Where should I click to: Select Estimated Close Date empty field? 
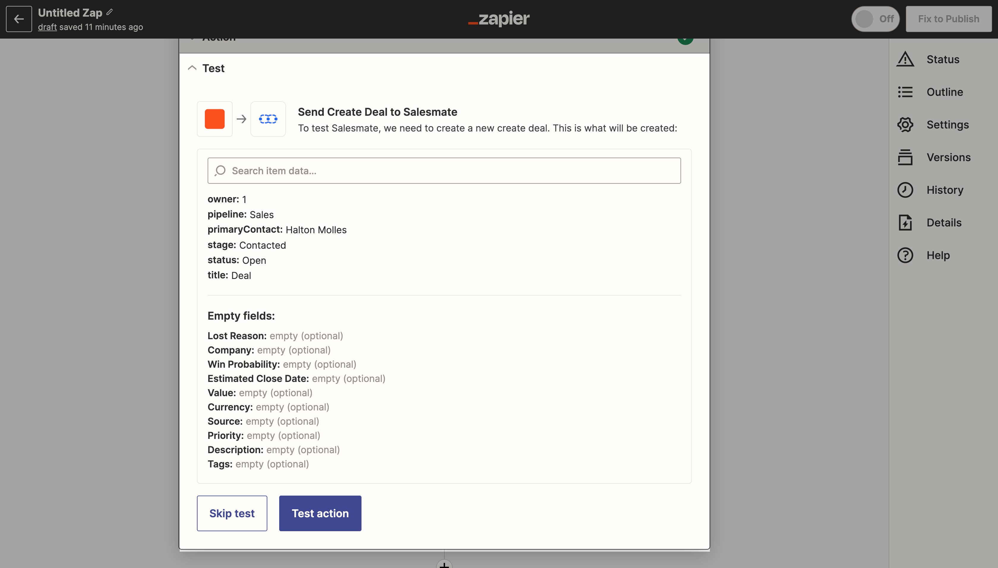click(296, 378)
